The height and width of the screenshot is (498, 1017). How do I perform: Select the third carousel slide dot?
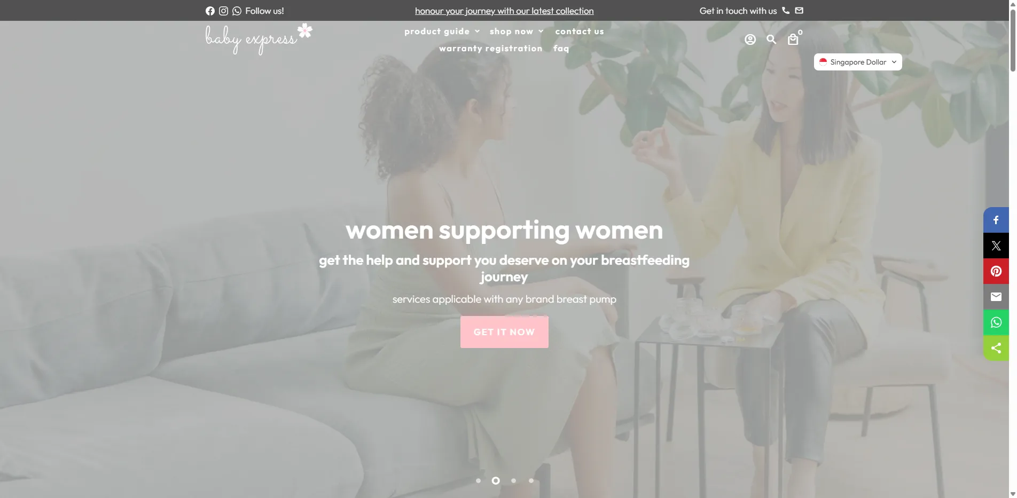pos(513,481)
